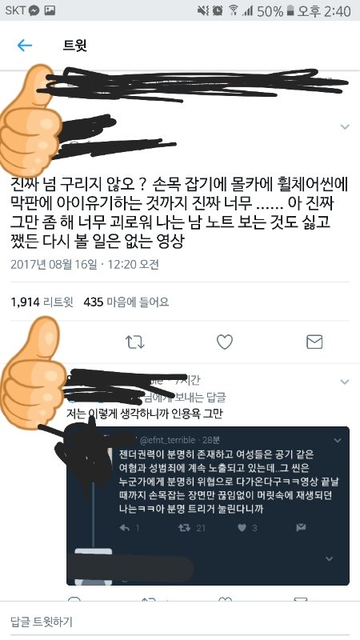Tap the reply arrow in the quoted tweet
Image resolution: width=360 pixels, height=640 pixels.
click(x=125, y=528)
